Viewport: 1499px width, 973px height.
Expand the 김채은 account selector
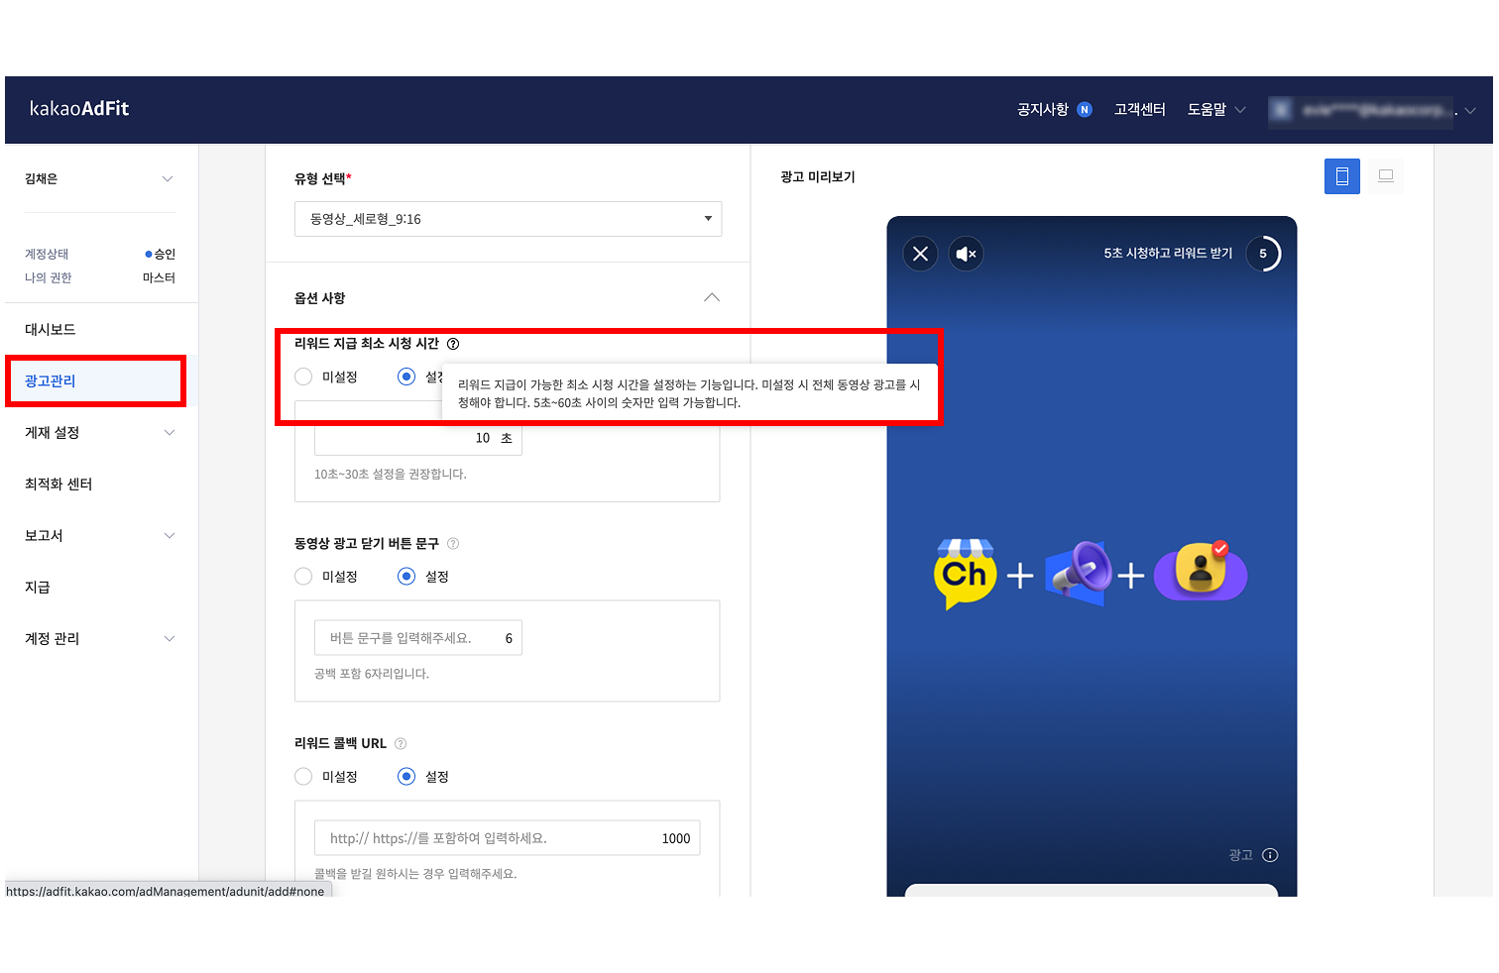pyautogui.click(x=99, y=178)
